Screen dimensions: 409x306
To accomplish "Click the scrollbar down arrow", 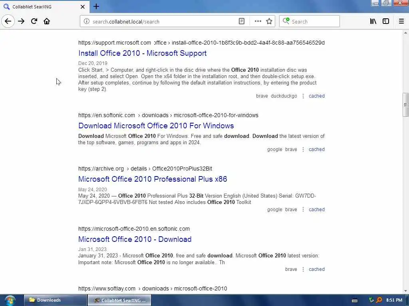I will pos(405,291).
